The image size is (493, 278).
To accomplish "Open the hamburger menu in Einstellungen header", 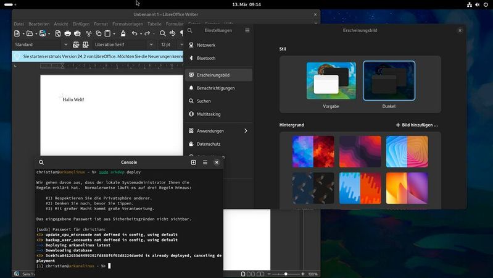I will coord(247,30).
